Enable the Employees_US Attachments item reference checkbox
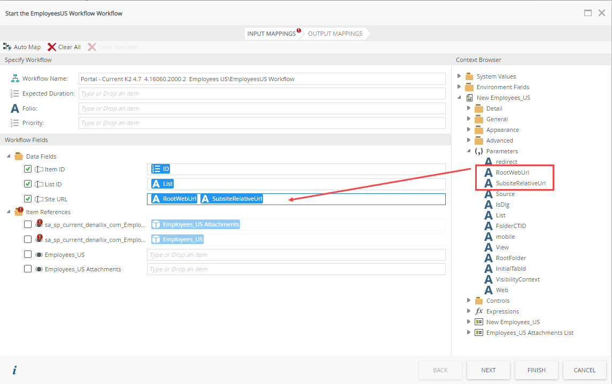 coord(28,269)
